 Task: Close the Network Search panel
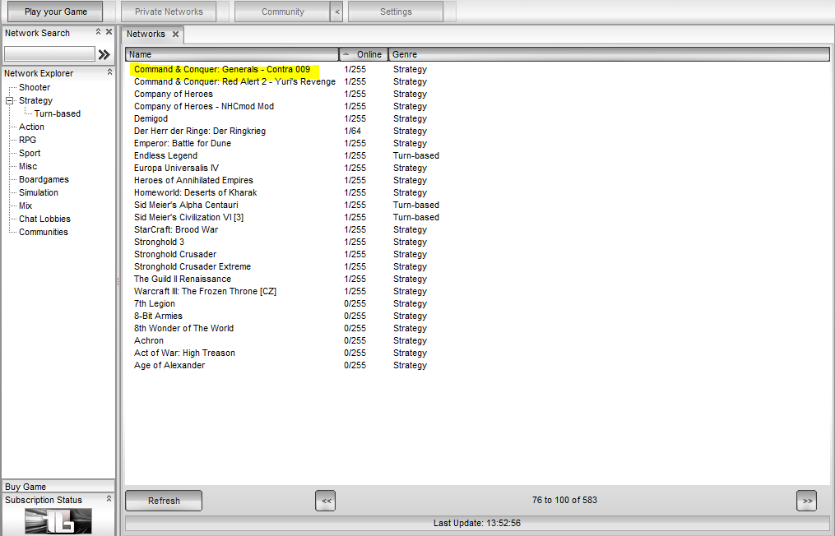[x=109, y=32]
